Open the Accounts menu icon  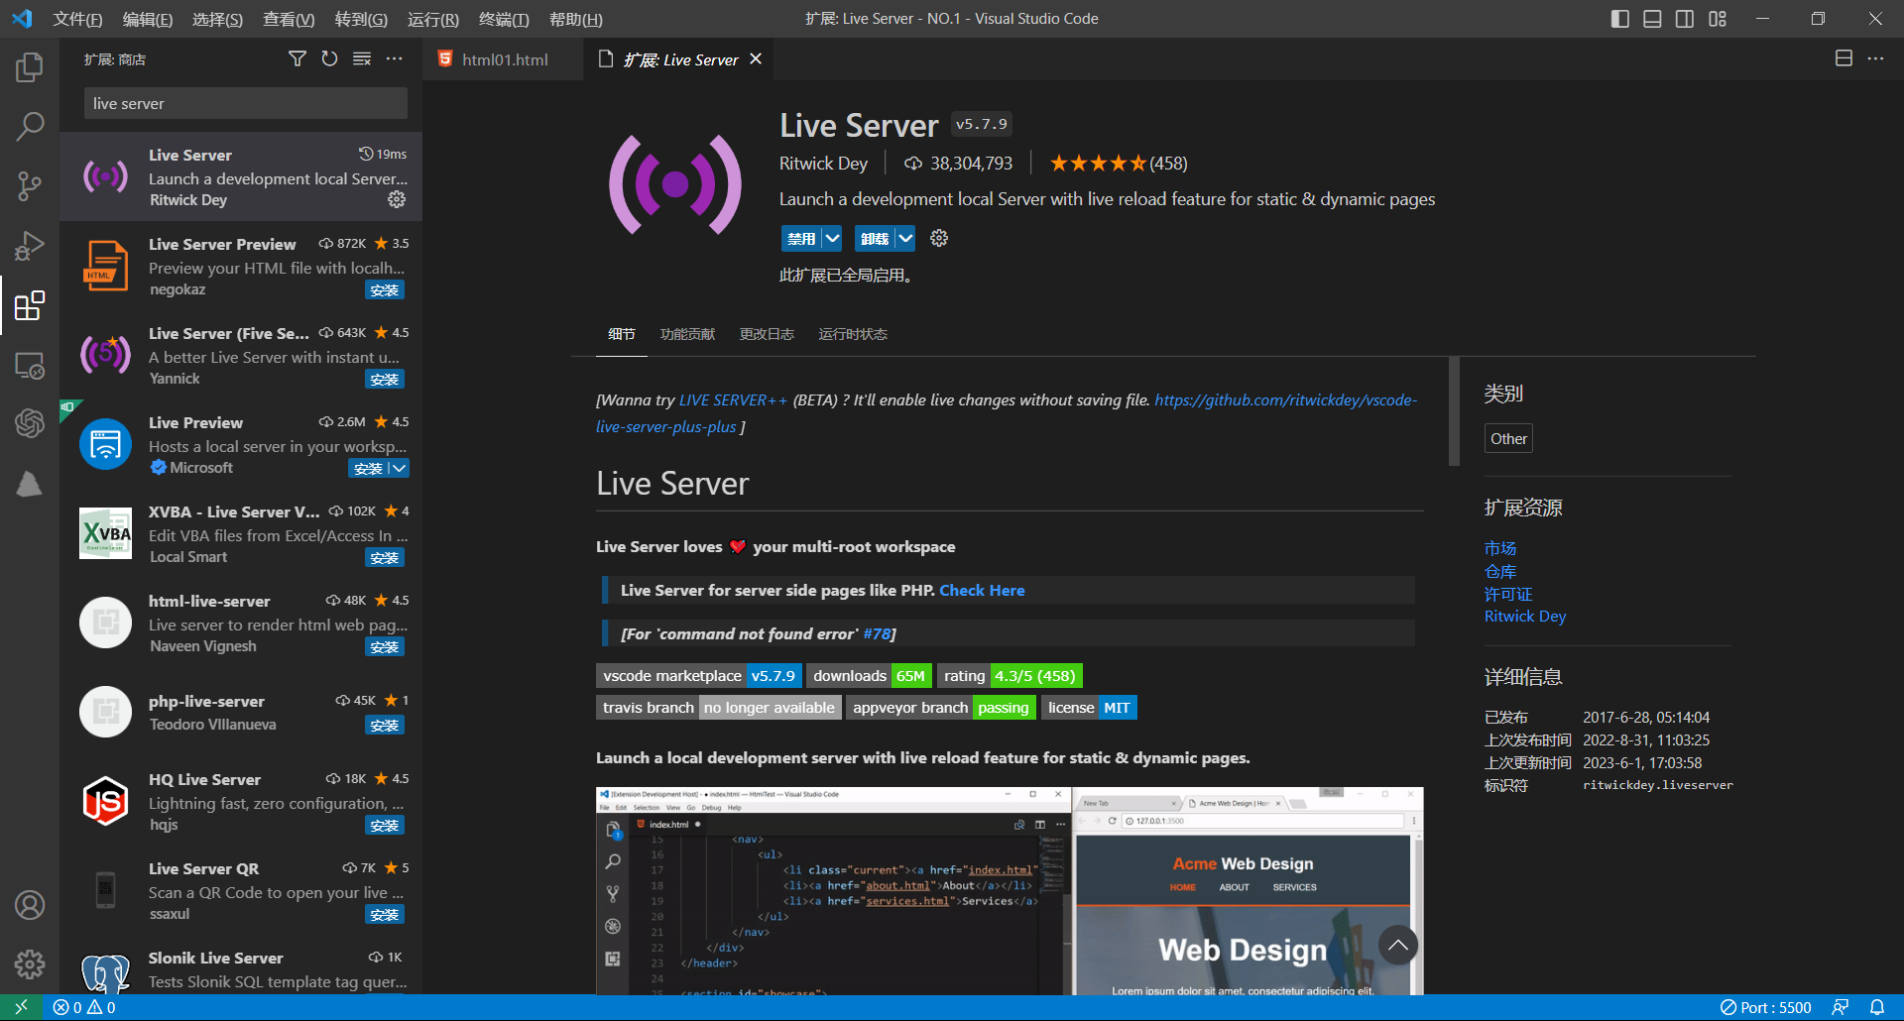tap(30, 905)
